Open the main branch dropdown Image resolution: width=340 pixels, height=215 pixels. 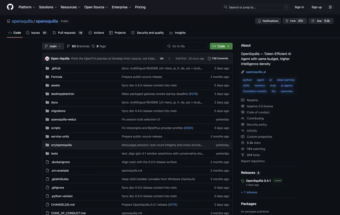53,46
